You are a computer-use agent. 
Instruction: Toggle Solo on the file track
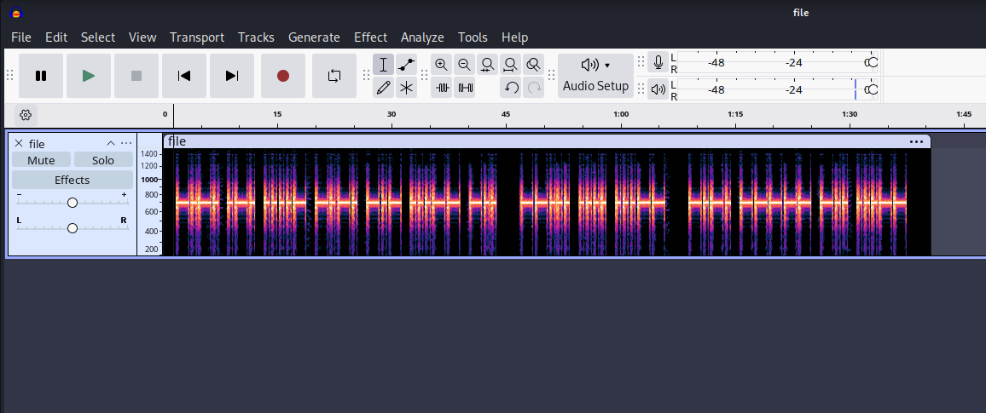pyautogui.click(x=103, y=160)
